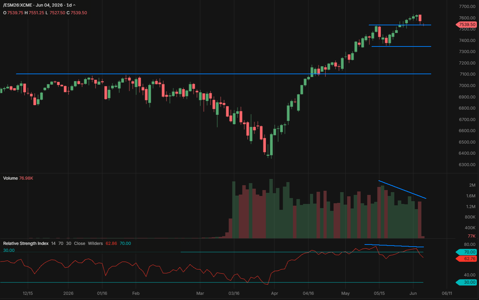The width and height of the screenshot is (479, 300).
Task: Click price axis label 7700.00
Action: pyautogui.click(x=467, y=7)
